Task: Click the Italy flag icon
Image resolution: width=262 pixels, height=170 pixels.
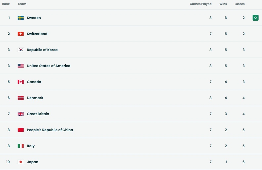Action: (21, 146)
